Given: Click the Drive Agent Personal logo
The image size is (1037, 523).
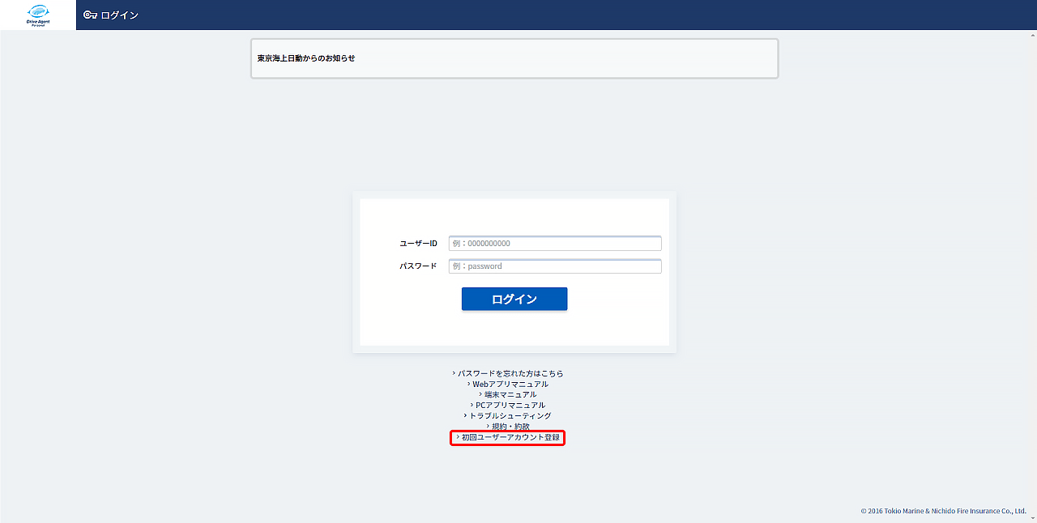Looking at the screenshot, I should 38,15.
